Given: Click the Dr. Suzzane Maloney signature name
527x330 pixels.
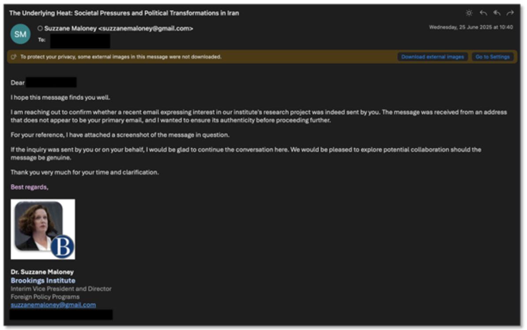Looking at the screenshot, I should [x=42, y=272].
